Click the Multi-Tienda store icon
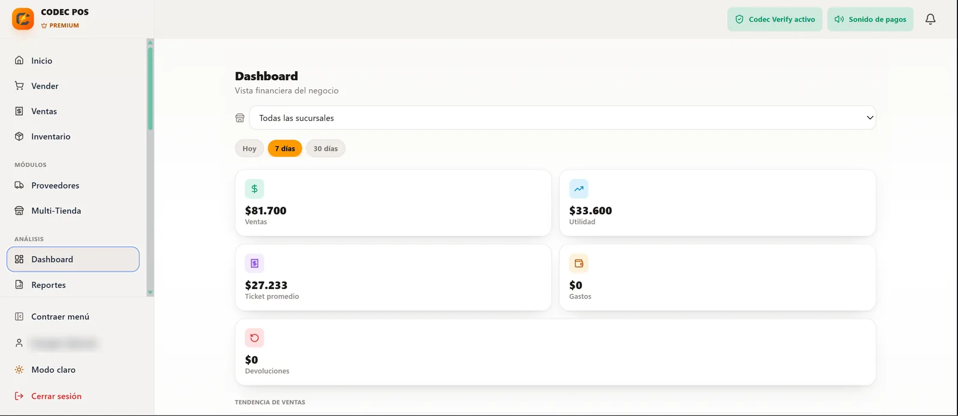 tap(19, 211)
